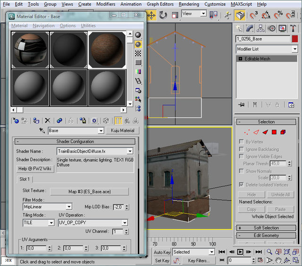
Task: Toggle Backlight in Material Editor
Action: click(x=138, y=44)
